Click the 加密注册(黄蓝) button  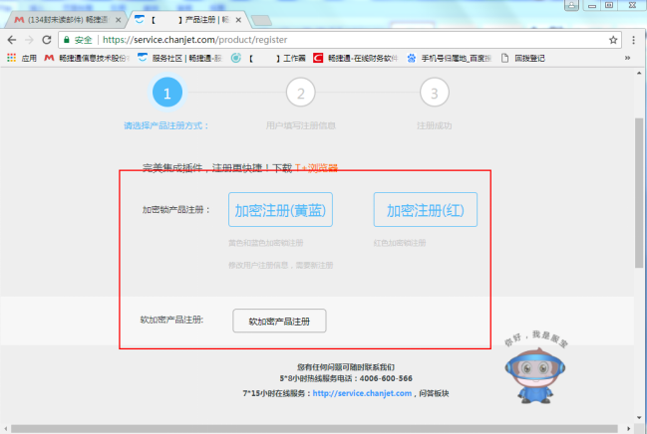pos(280,210)
